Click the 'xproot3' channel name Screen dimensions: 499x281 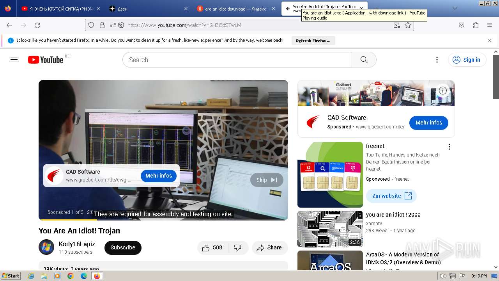374,224
